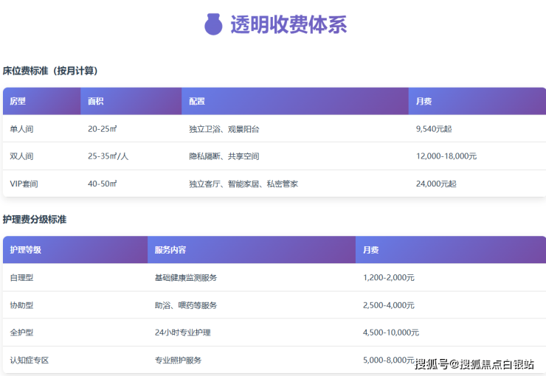Click the 护理等级 column header
Image resolution: width=546 pixels, height=376 pixels.
(26, 250)
